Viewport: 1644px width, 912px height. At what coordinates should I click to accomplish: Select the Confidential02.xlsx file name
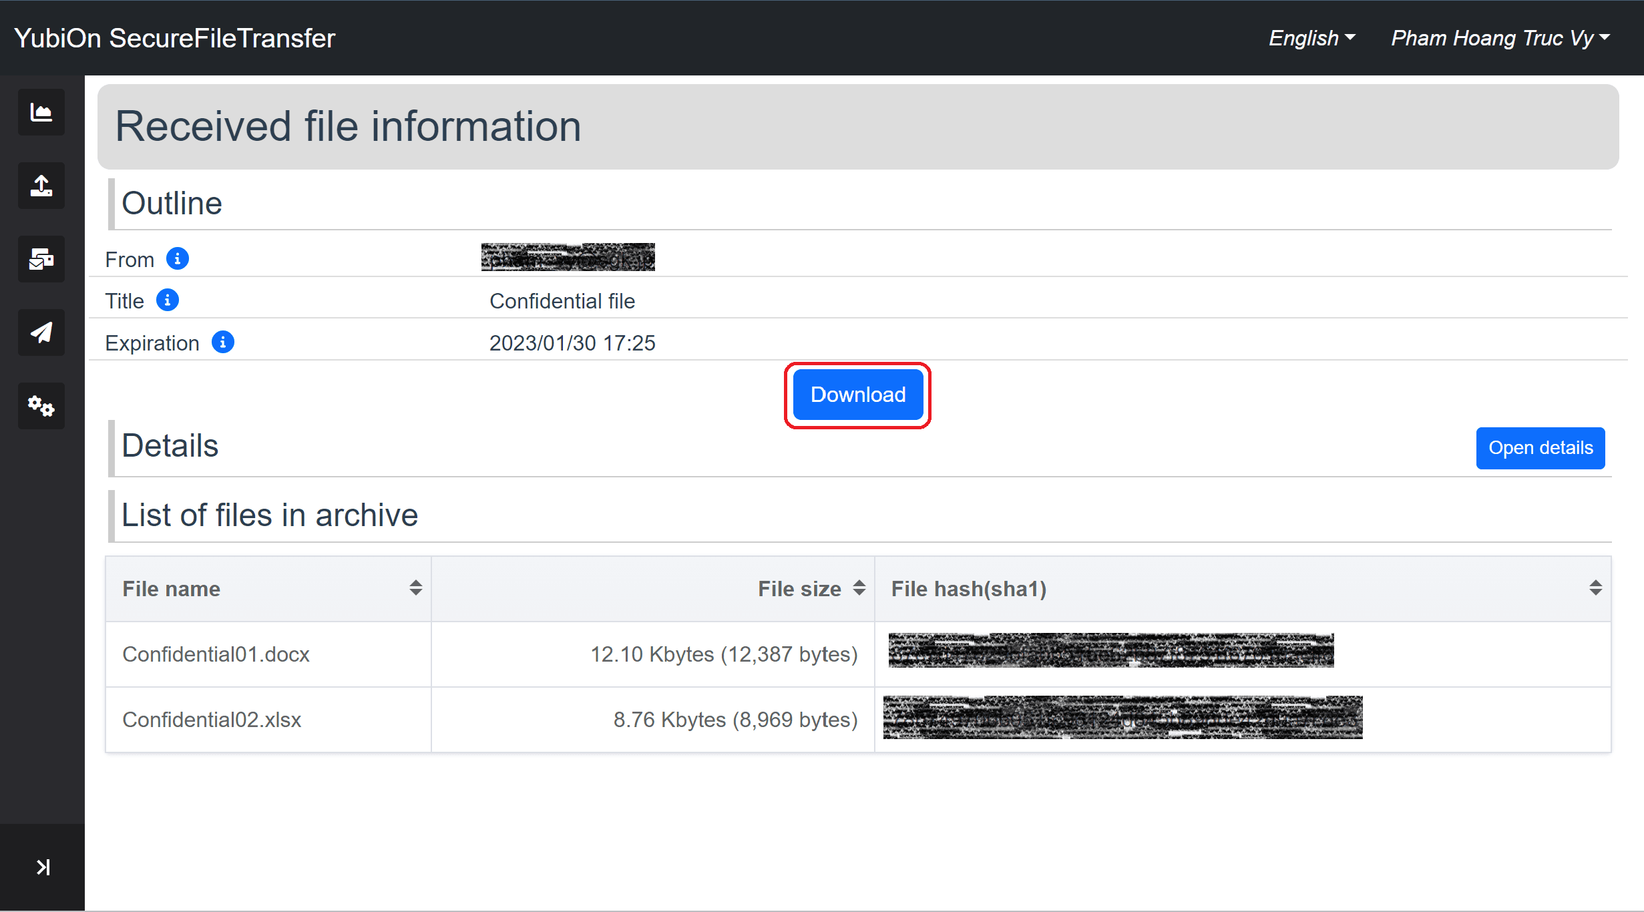click(x=212, y=720)
